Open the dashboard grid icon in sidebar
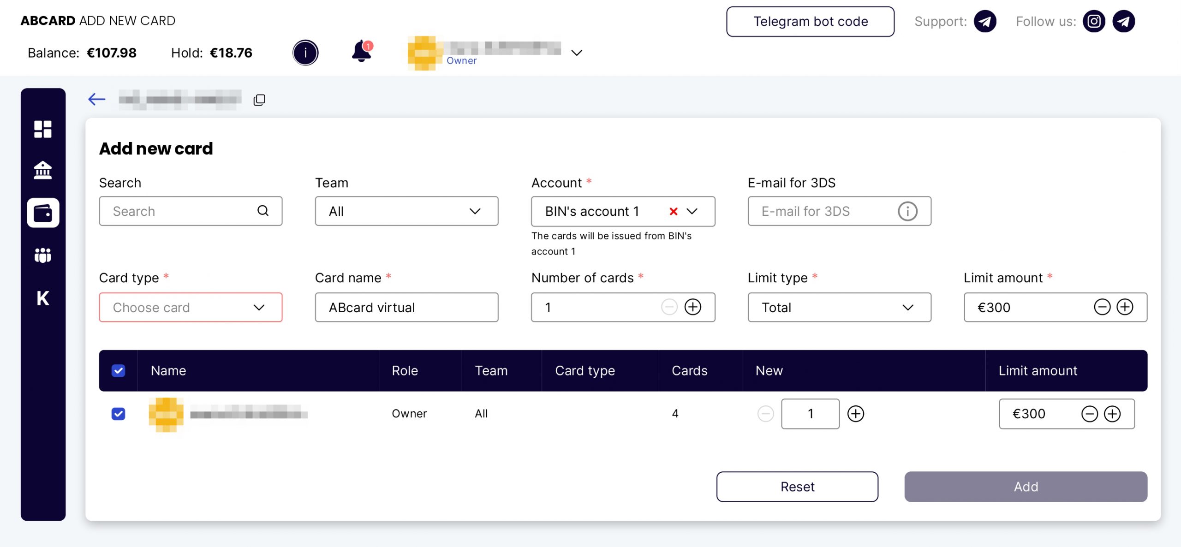Viewport: 1181px width, 547px height. (x=43, y=129)
